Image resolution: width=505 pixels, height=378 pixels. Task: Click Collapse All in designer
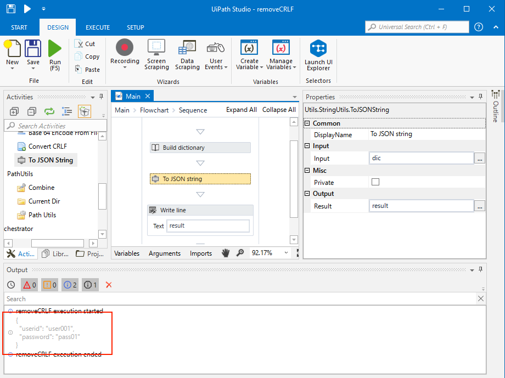coord(279,110)
